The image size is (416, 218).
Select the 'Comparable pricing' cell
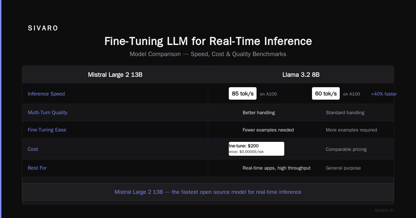click(x=346, y=149)
